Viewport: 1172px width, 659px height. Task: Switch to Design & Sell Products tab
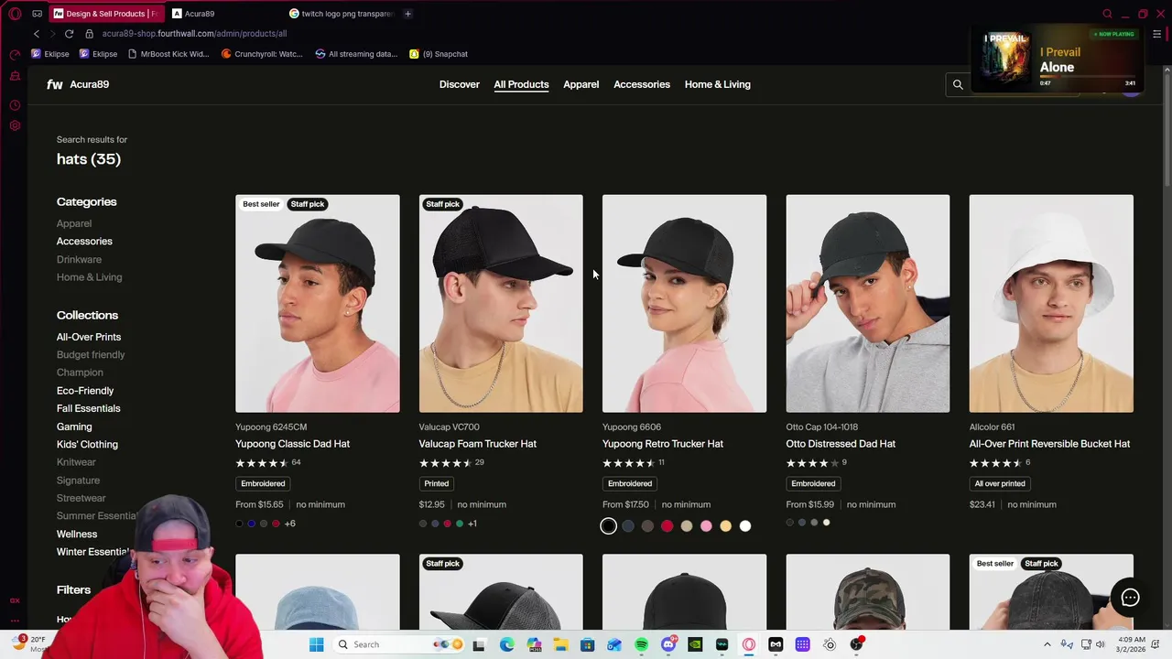point(106,14)
